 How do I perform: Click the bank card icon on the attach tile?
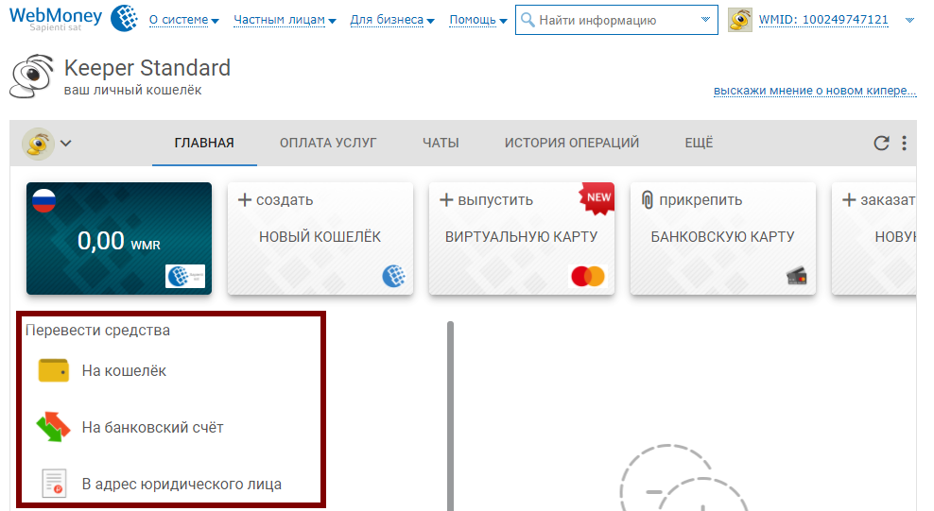pyautogui.click(x=796, y=276)
